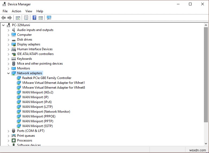Collapse the Network adapters chevron

8,73
